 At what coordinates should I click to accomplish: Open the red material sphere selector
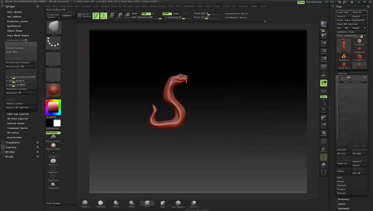coord(53,90)
